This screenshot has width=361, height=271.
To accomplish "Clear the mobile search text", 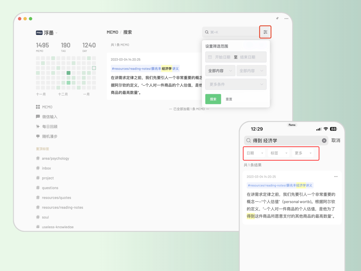I will click(x=324, y=141).
